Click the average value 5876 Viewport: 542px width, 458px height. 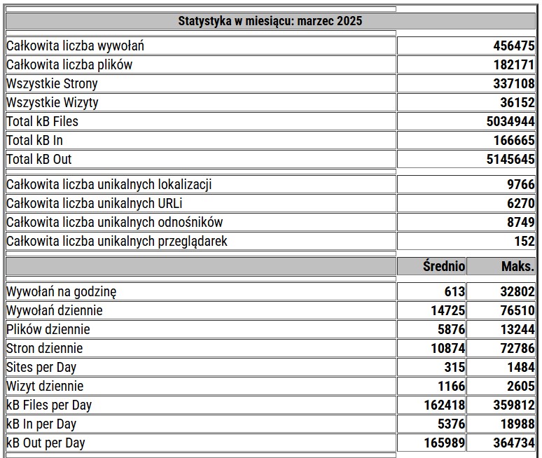tap(451, 329)
